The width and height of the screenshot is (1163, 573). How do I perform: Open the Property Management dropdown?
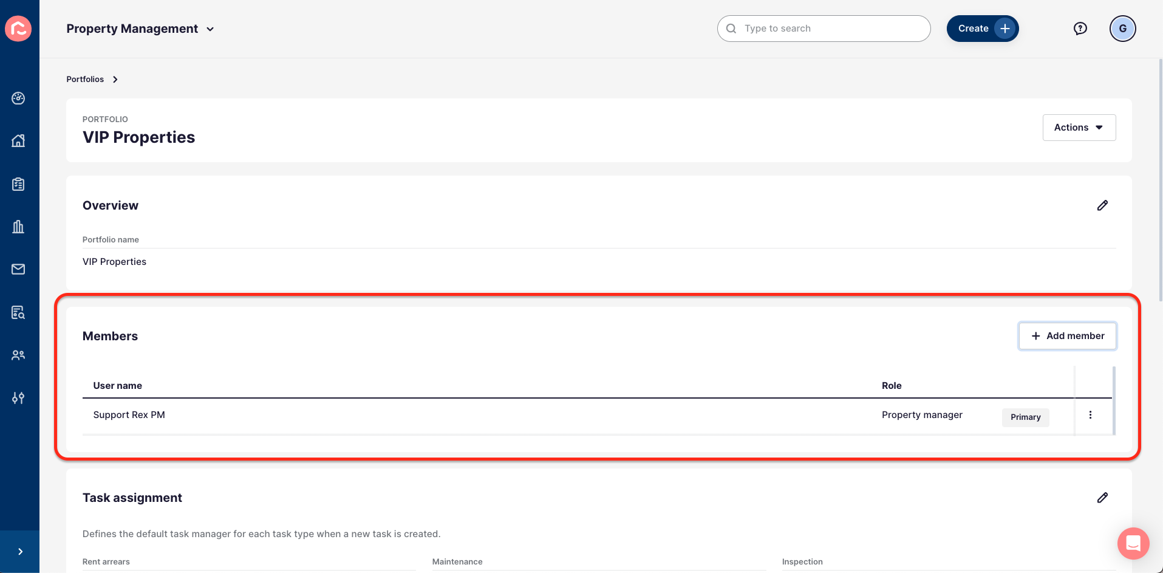click(x=140, y=29)
